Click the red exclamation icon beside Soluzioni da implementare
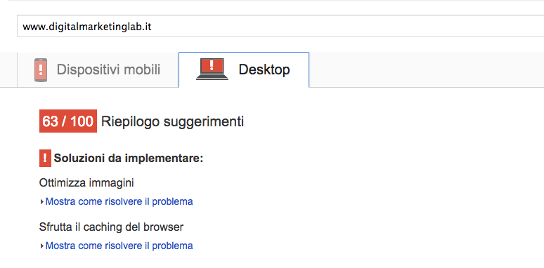 (x=45, y=159)
